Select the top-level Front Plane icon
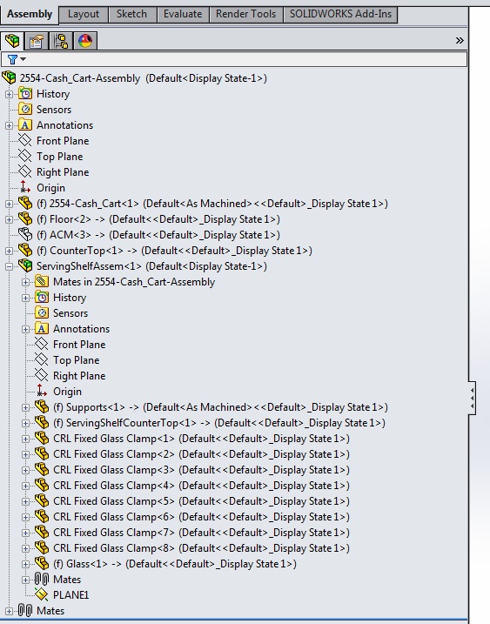Image resolution: width=490 pixels, height=624 pixels. click(25, 140)
